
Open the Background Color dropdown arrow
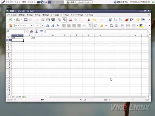(x=145, y=26)
